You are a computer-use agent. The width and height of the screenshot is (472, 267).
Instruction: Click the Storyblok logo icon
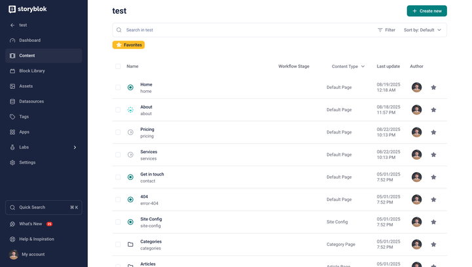click(x=12, y=9)
